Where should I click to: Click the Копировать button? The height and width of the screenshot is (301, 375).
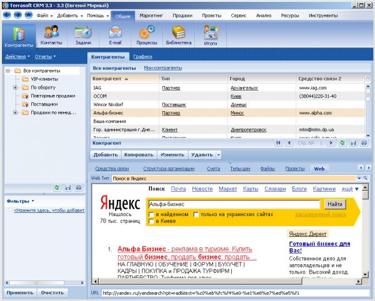(139, 155)
